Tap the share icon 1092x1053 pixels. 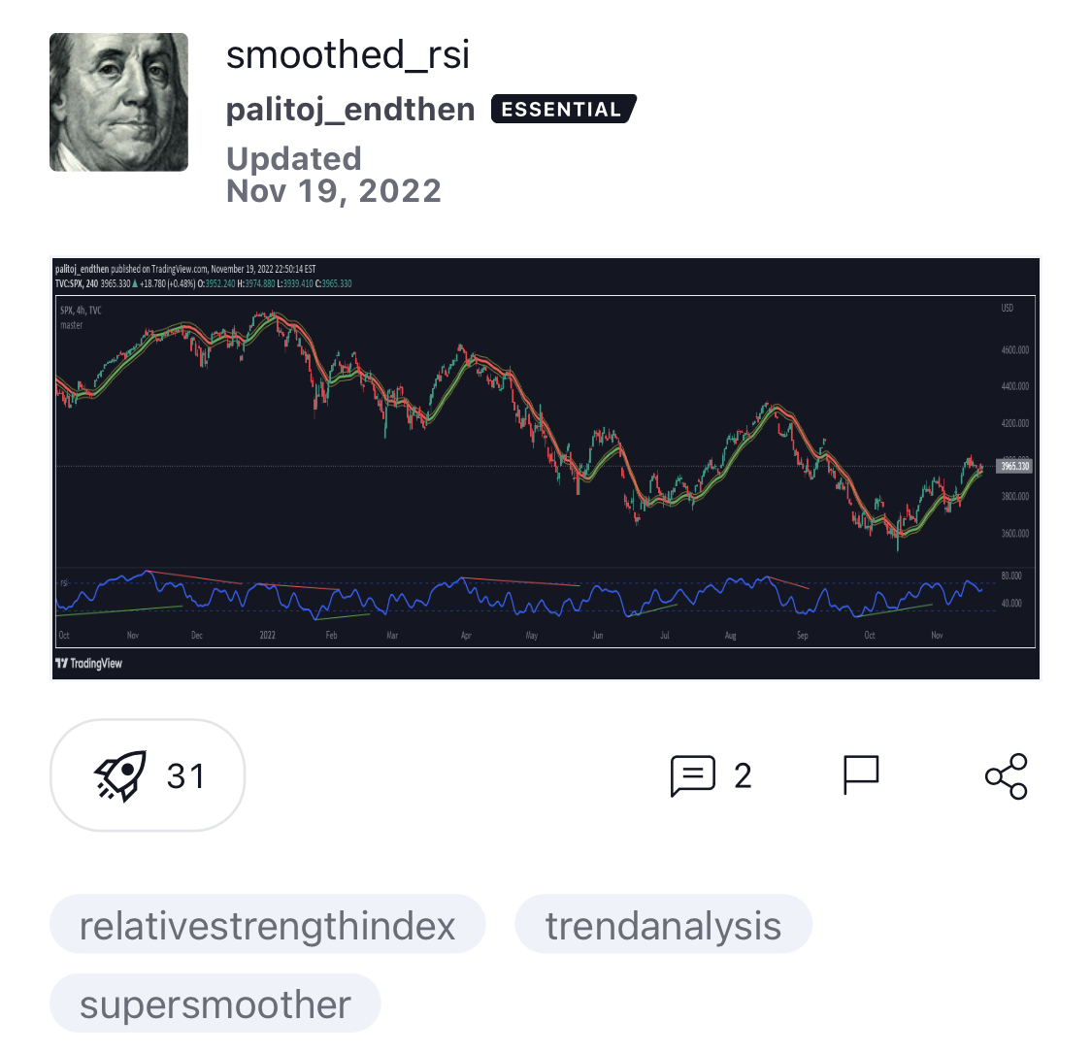click(x=1006, y=775)
